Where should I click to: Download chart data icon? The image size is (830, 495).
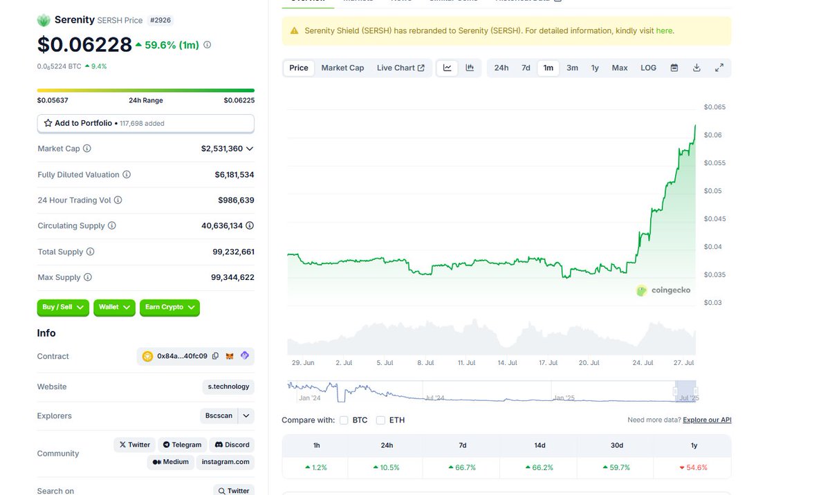pos(697,68)
